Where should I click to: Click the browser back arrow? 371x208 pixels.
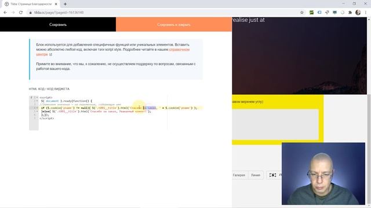point(5,13)
